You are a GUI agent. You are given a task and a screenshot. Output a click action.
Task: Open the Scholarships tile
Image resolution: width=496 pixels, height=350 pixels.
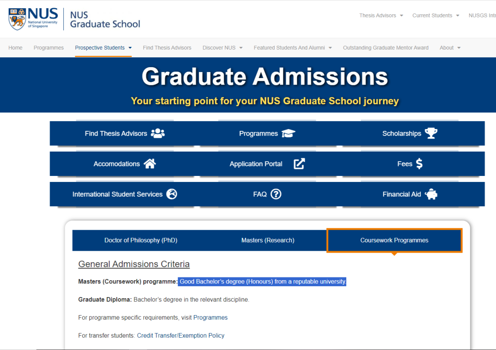pyautogui.click(x=410, y=133)
